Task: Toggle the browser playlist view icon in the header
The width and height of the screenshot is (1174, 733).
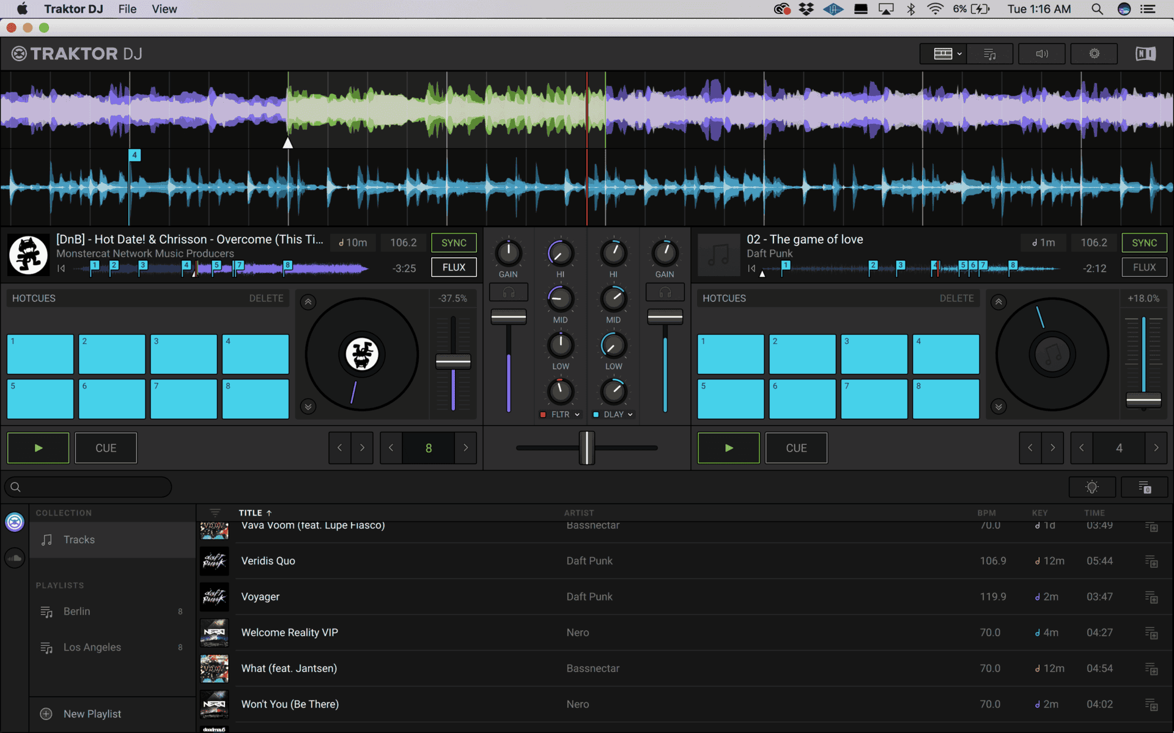Action: [x=989, y=54]
